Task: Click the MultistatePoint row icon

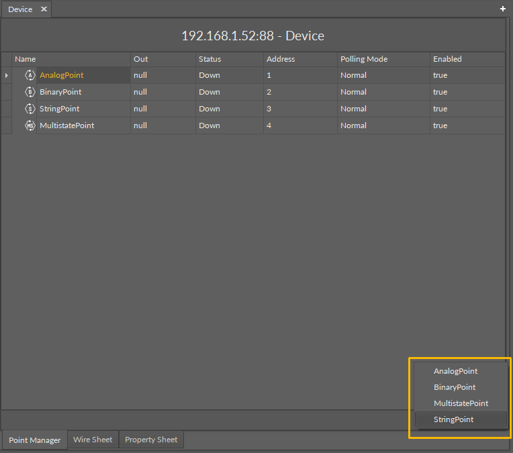Action: coord(30,125)
